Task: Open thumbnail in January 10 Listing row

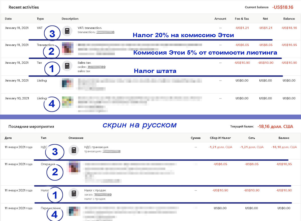Action: click(x=68, y=102)
